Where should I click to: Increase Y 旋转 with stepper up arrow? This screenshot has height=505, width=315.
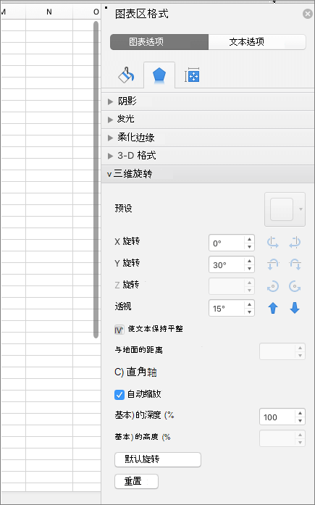(249, 262)
